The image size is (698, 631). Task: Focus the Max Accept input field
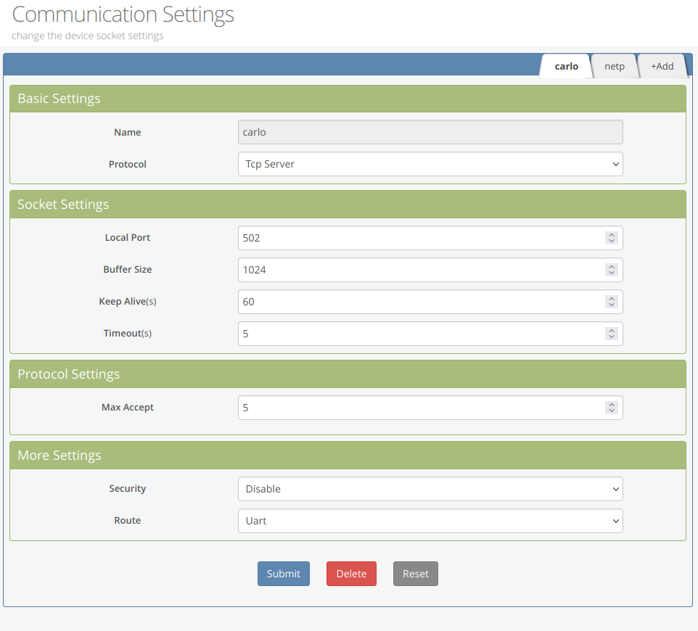[x=421, y=408]
